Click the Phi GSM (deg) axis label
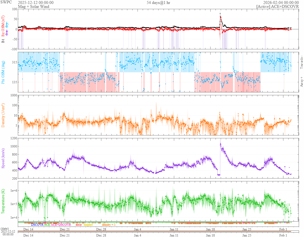 click(3, 72)
